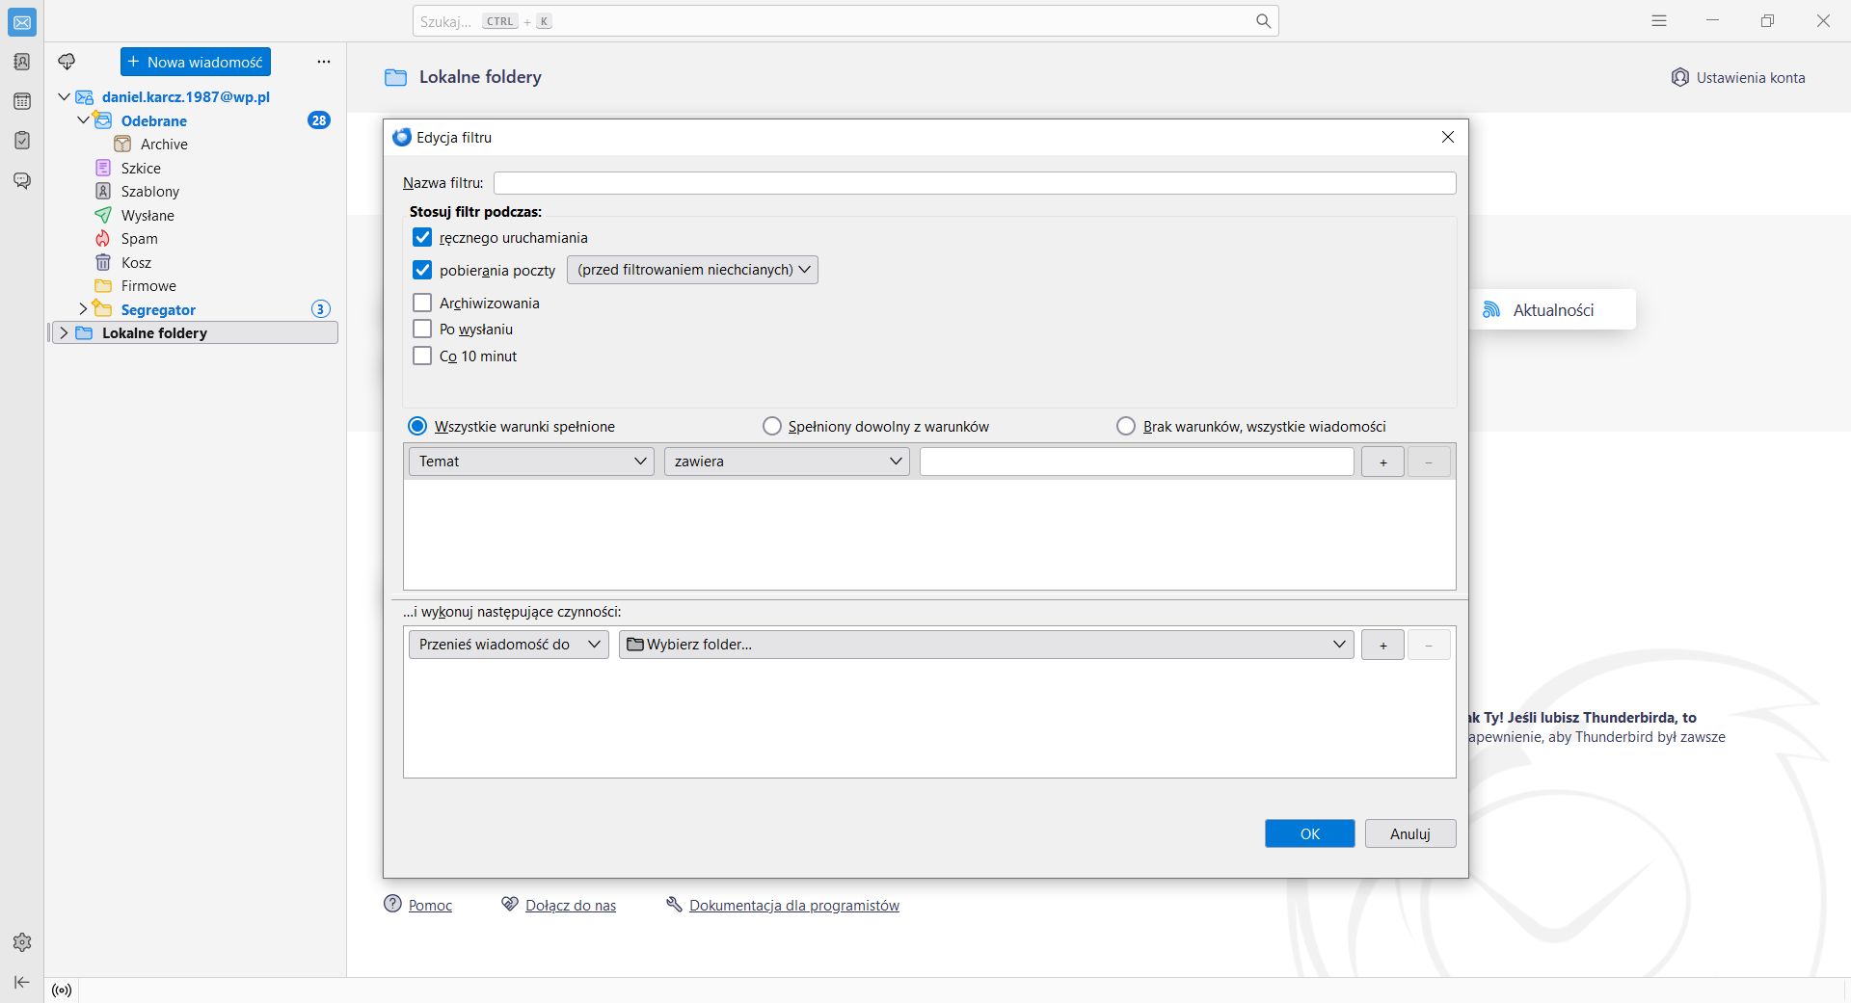Screen dimensions: 1851x1003
Task: Select the Archive folder icon
Action: click(122, 144)
